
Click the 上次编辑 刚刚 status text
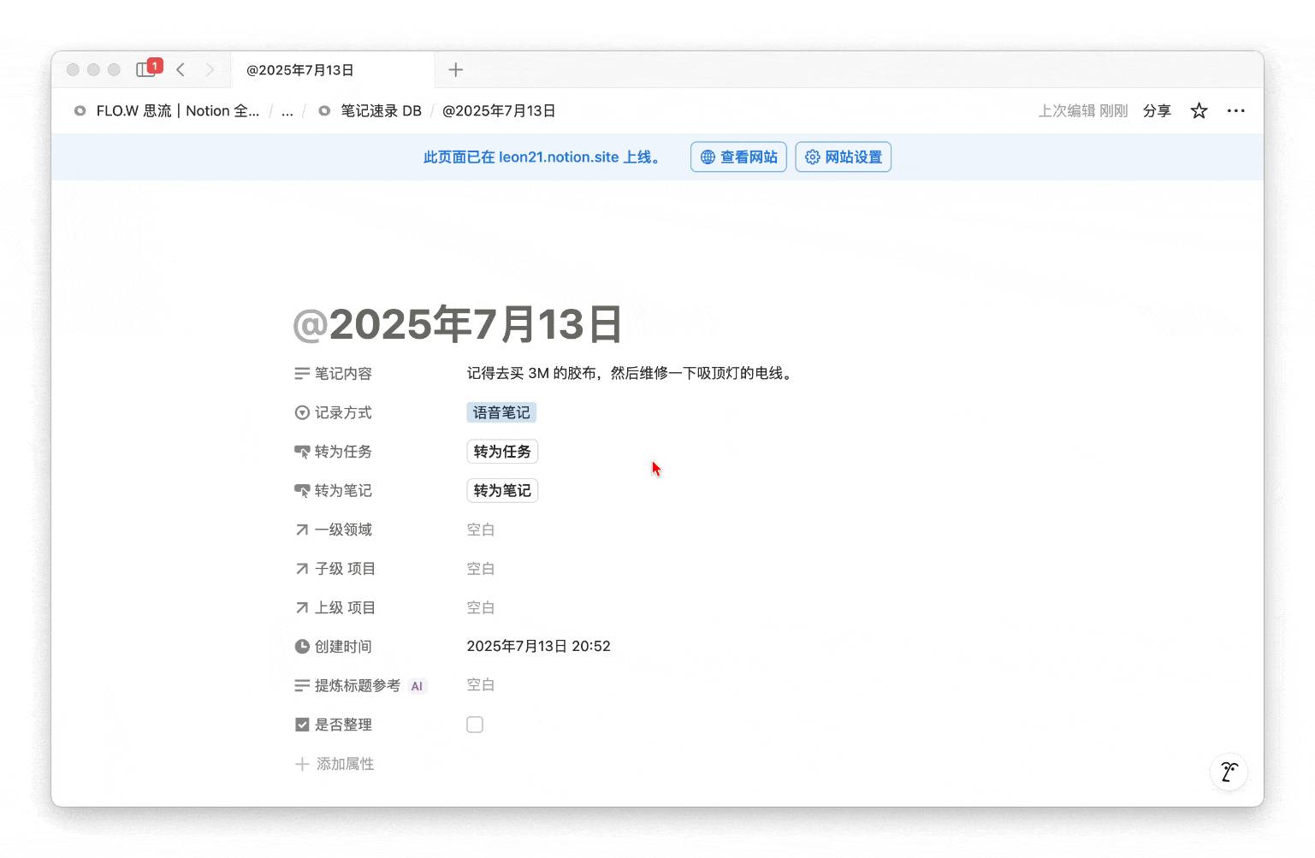tap(1083, 111)
